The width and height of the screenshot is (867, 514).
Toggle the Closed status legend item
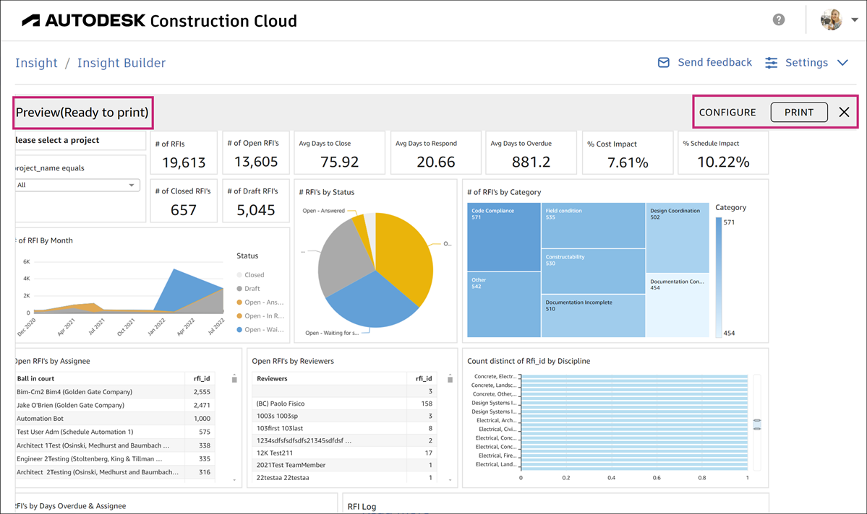[x=250, y=275]
